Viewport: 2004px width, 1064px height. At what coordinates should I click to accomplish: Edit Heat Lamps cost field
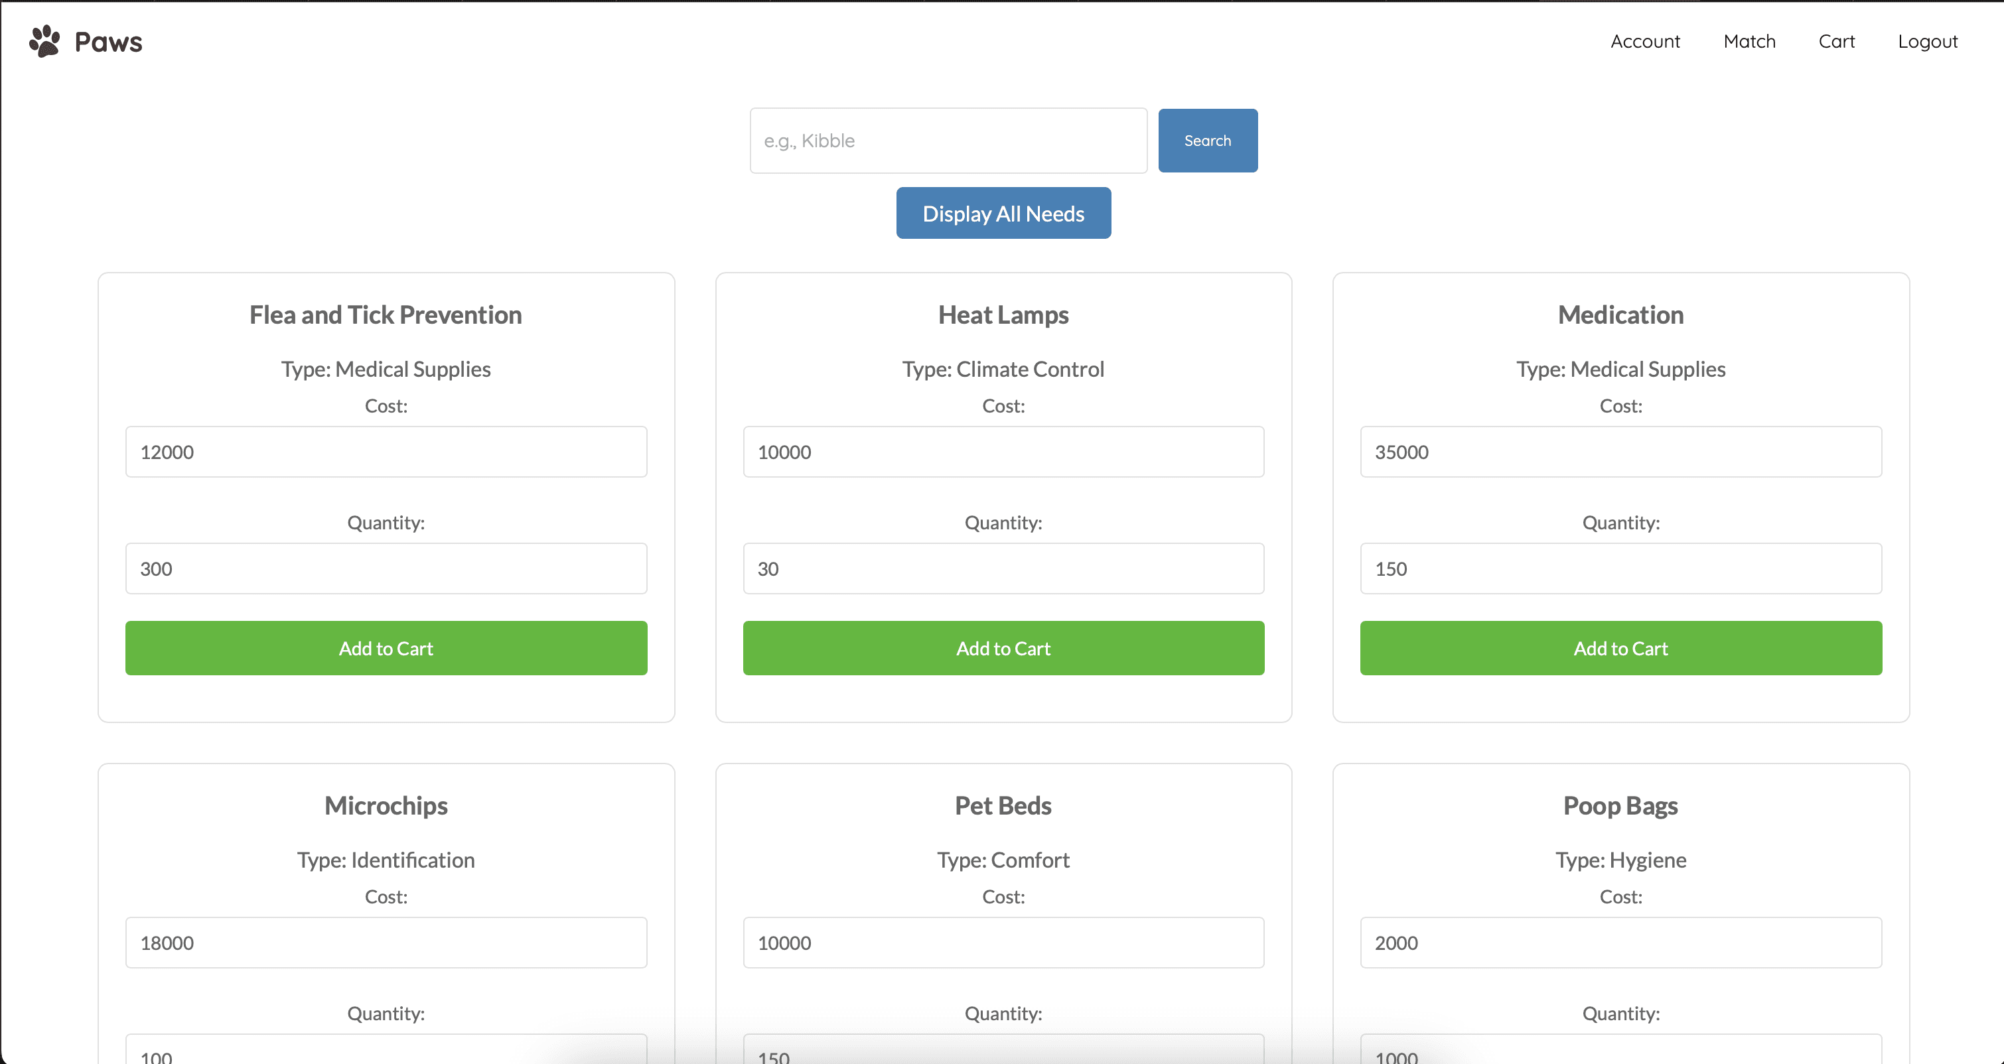coord(1003,452)
